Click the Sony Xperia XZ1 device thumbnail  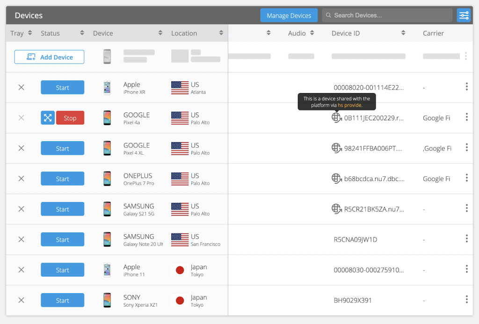click(x=107, y=300)
